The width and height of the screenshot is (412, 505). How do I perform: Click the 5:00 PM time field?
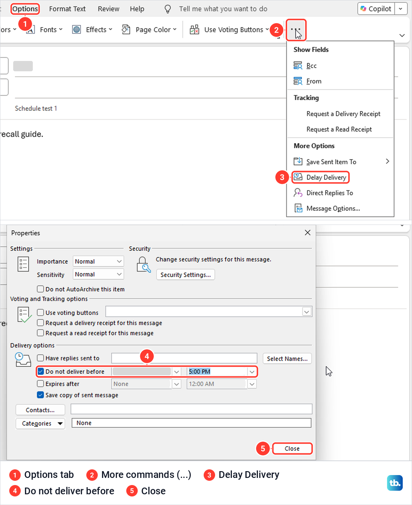click(217, 372)
